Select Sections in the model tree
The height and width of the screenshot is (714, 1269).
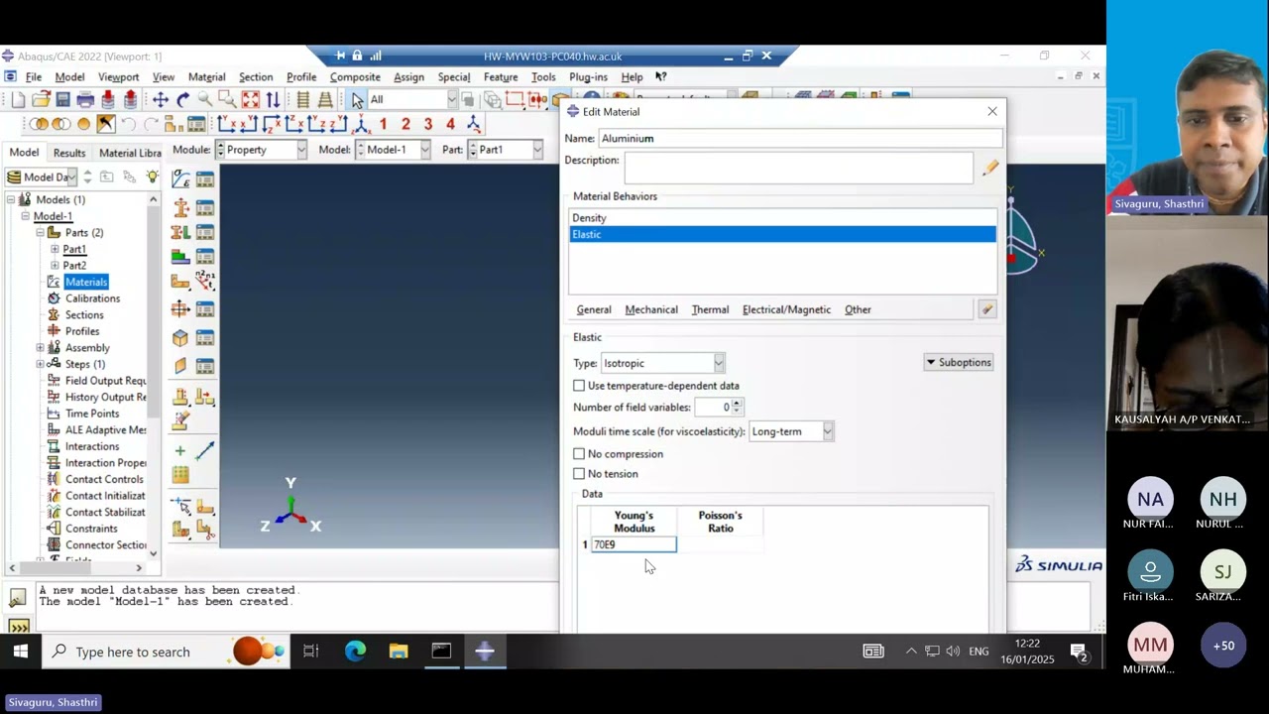click(84, 314)
